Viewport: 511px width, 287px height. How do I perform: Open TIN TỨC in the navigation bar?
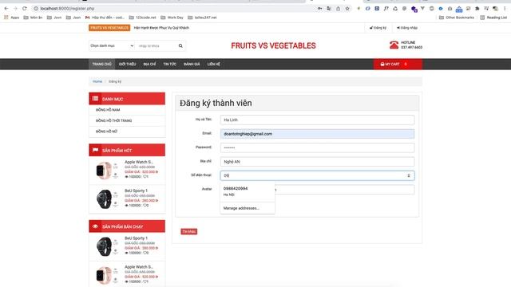pos(170,64)
